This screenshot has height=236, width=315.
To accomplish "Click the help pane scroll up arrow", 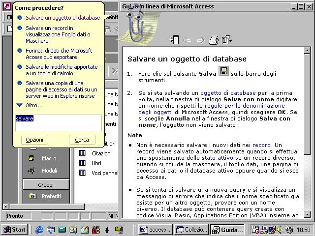I will [307, 51].
